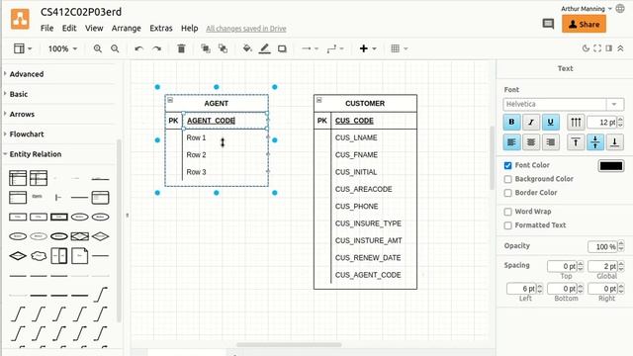
Task: Align text to bottom
Action: pyautogui.click(x=614, y=142)
